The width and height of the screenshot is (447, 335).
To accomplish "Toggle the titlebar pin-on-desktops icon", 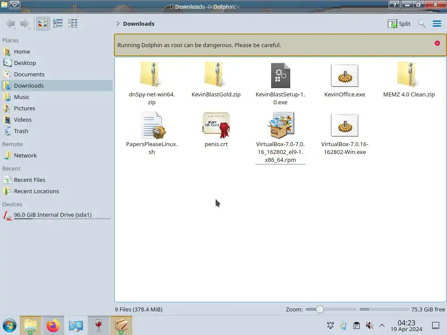I will [14, 4].
